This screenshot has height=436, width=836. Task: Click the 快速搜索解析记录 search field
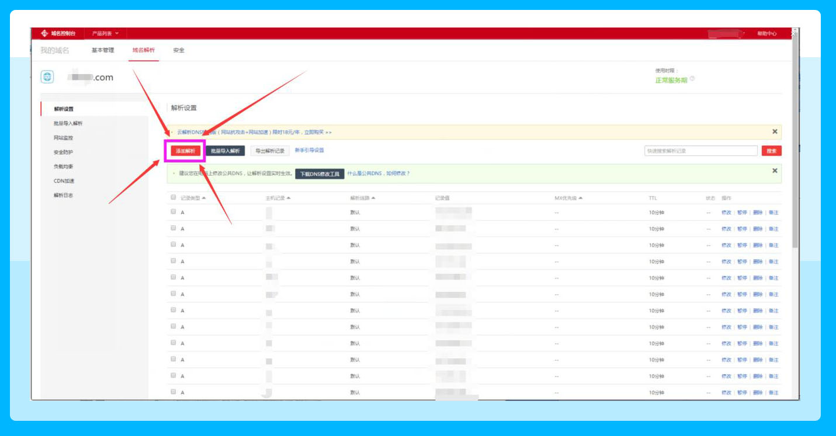pyautogui.click(x=700, y=151)
